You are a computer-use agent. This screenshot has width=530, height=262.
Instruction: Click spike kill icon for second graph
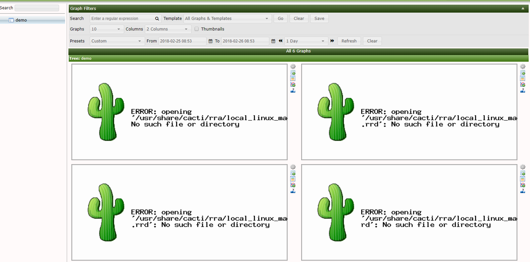(x=523, y=91)
